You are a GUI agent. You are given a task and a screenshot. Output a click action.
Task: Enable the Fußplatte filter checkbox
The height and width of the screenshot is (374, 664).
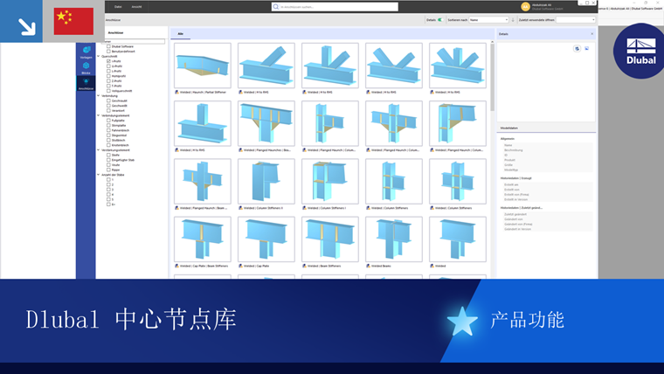108,121
